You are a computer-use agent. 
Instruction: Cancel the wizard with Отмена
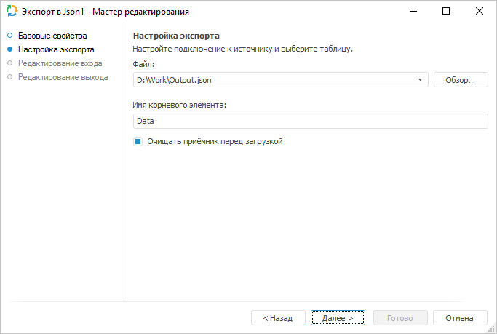click(459, 318)
